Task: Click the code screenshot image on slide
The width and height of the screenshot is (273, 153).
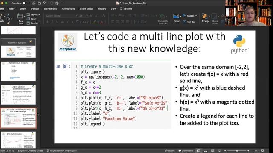Action: coord(113,94)
